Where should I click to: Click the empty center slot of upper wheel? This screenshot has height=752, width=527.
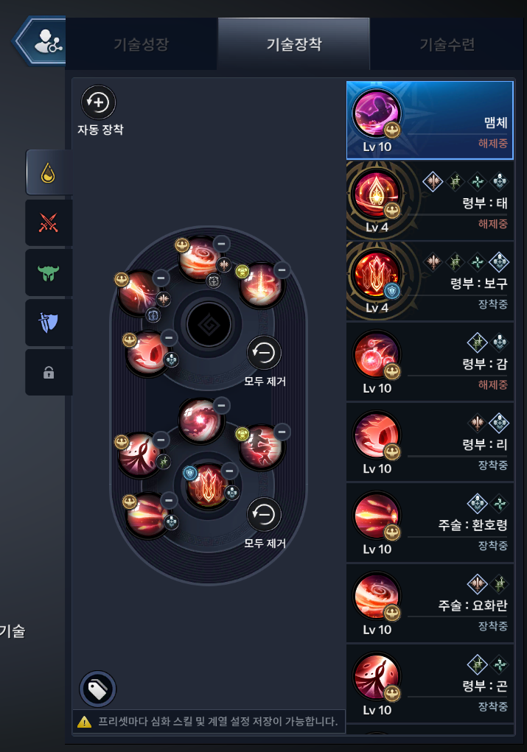click(x=209, y=325)
